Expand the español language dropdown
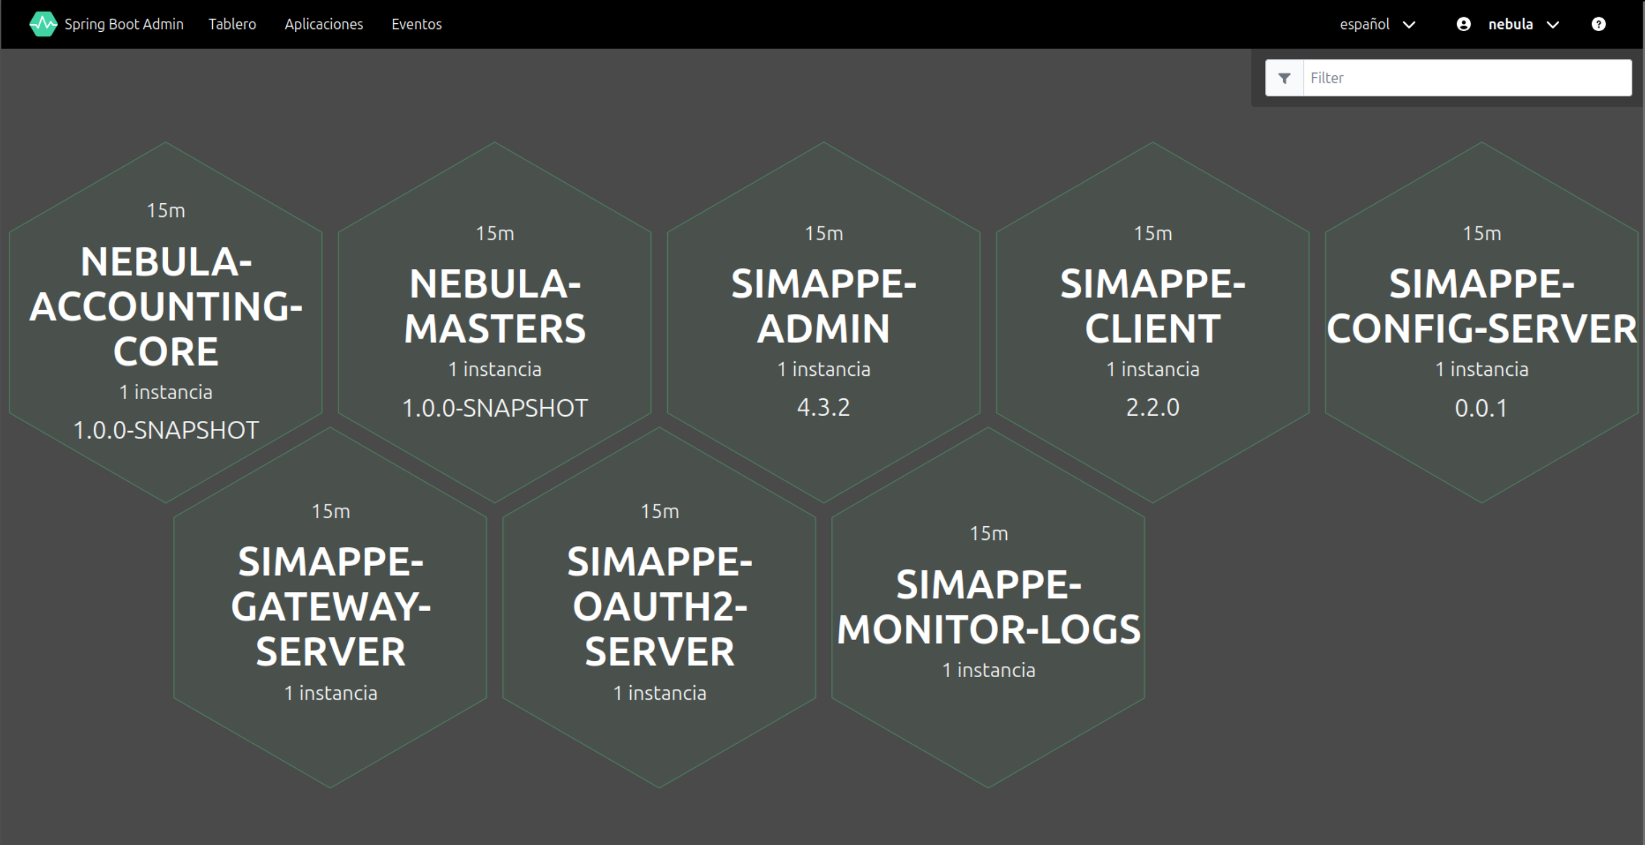1645x845 pixels. (1377, 24)
